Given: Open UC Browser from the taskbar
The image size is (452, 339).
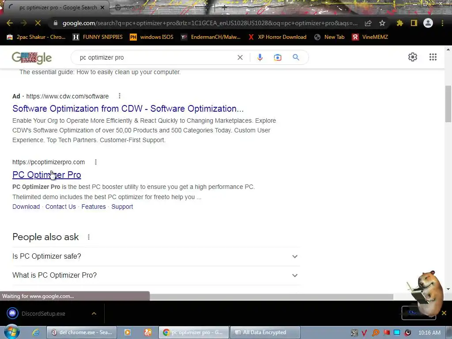Looking at the screenshot, I should coord(148,332).
